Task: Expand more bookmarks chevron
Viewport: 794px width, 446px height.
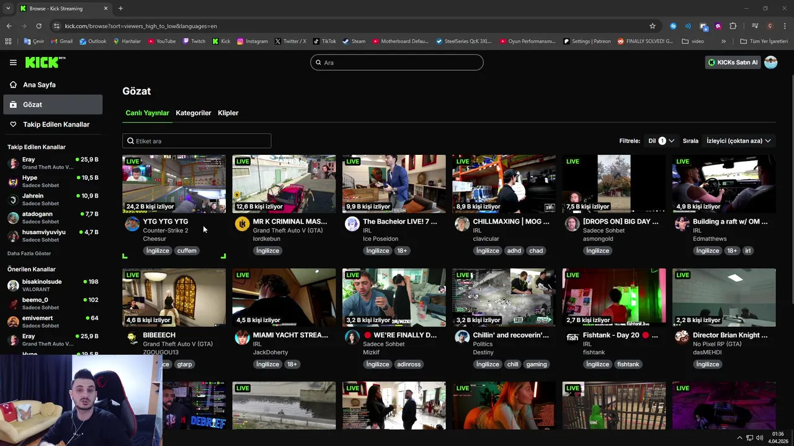Action: (723, 42)
